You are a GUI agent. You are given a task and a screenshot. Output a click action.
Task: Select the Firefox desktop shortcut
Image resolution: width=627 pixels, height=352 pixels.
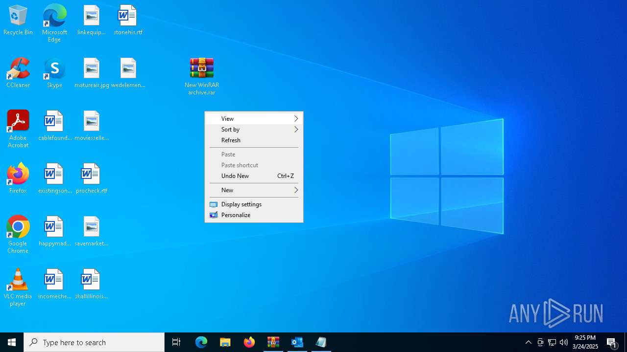(x=18, y=179)
